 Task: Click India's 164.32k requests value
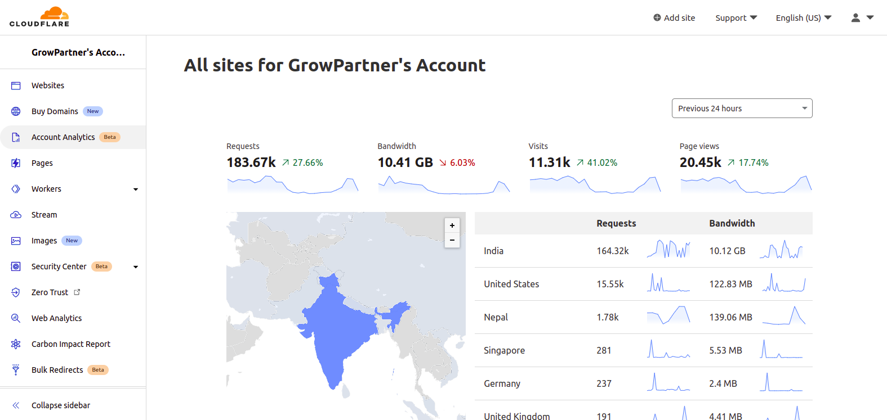pos(613,251)
